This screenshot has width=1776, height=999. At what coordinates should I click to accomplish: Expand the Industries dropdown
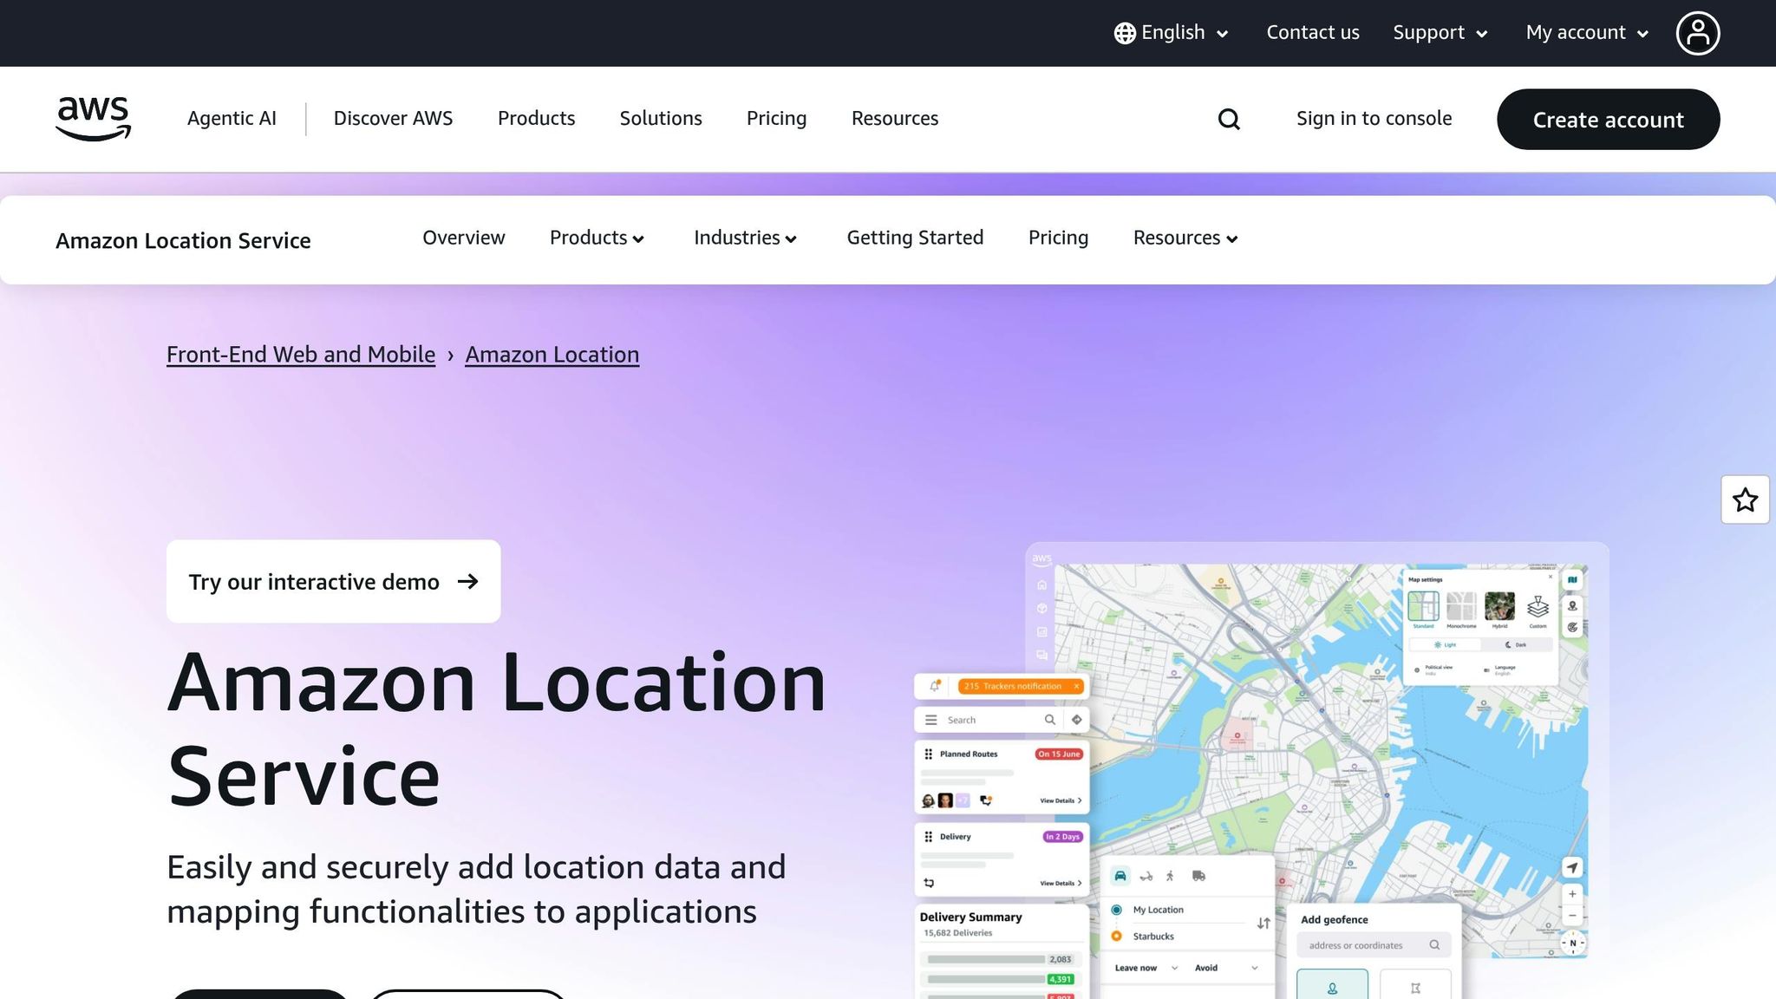pyautogui.click(x=745, y=238)
